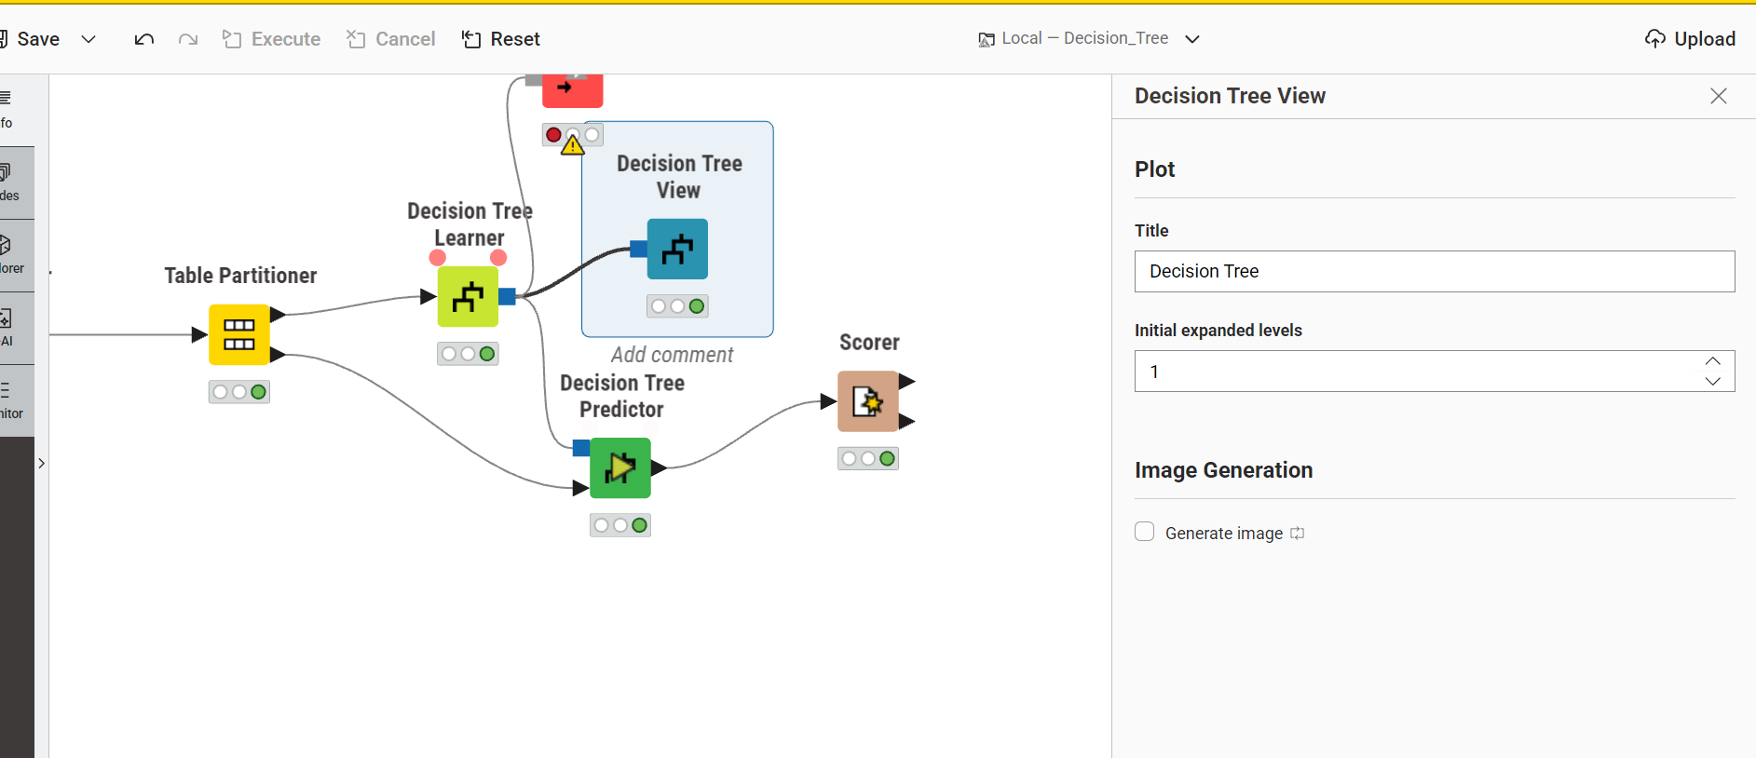
Task: Reset the selected node
Action: [500, 39]
